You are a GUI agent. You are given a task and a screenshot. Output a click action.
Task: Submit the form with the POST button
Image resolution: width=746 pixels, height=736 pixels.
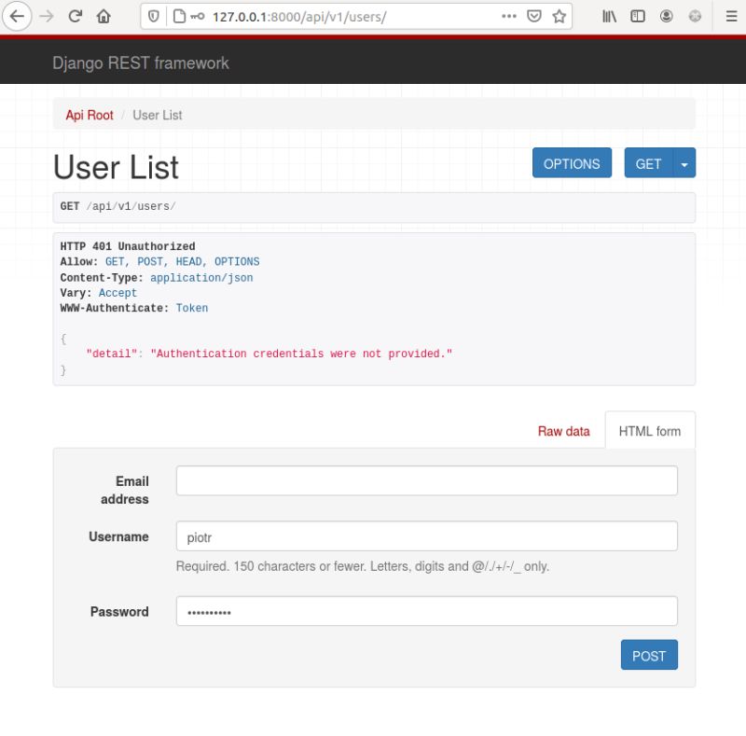click(649, 655)
